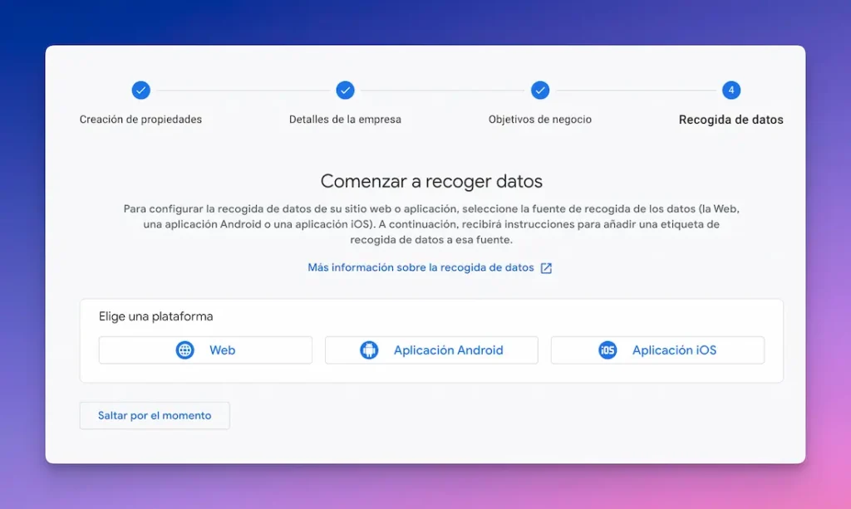Viewport: 851px width, 509px height.
Task: Click the Android robot icon
Action: [x=369, y=350]
